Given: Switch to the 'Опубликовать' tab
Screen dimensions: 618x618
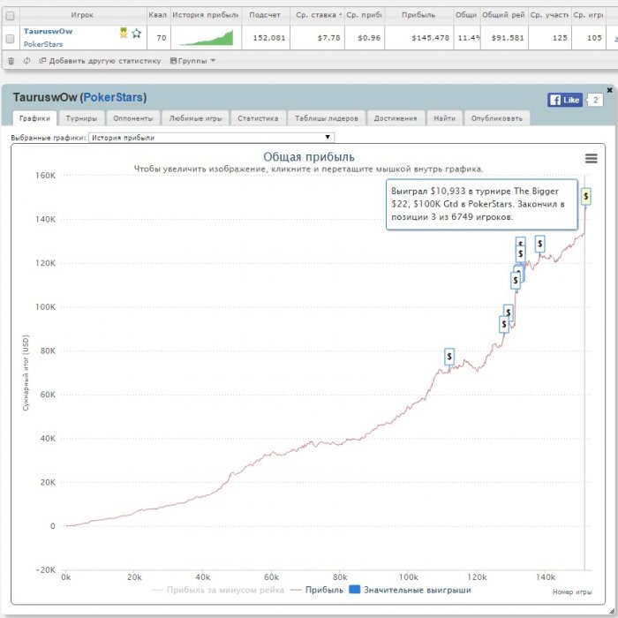Looking at the screenshot, I should [x=496, y=118].
